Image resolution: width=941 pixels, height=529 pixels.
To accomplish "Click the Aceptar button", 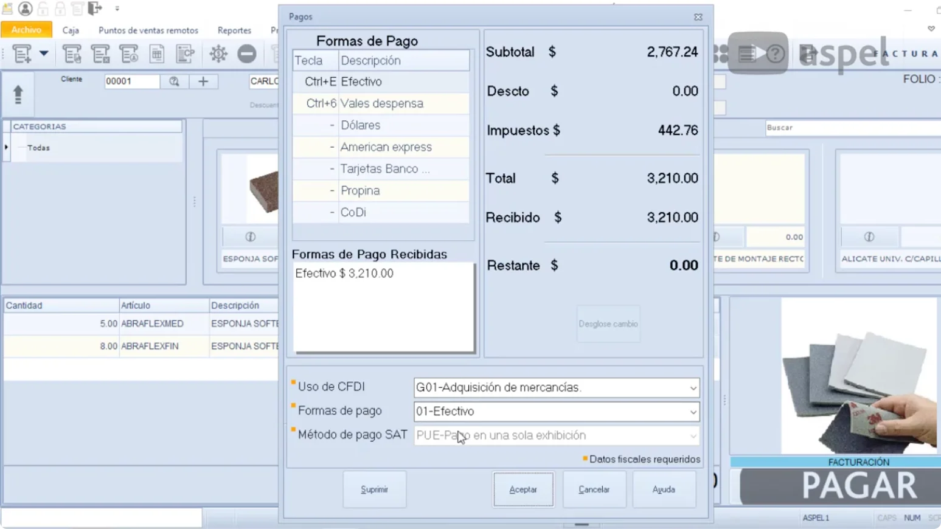I will coord(523,489).
